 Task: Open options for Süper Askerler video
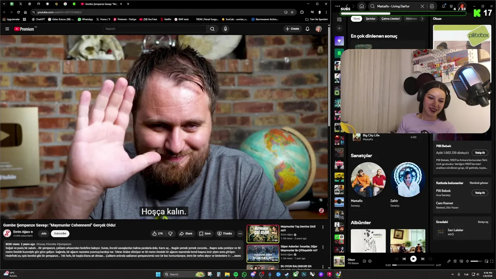click(323, 247)
